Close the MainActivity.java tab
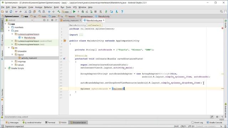The width and height of the screenshot is (228, 128). (104, 20)
